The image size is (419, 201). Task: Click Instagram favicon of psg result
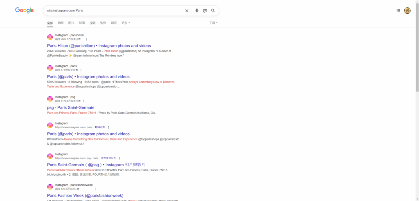tap(50, 99)
